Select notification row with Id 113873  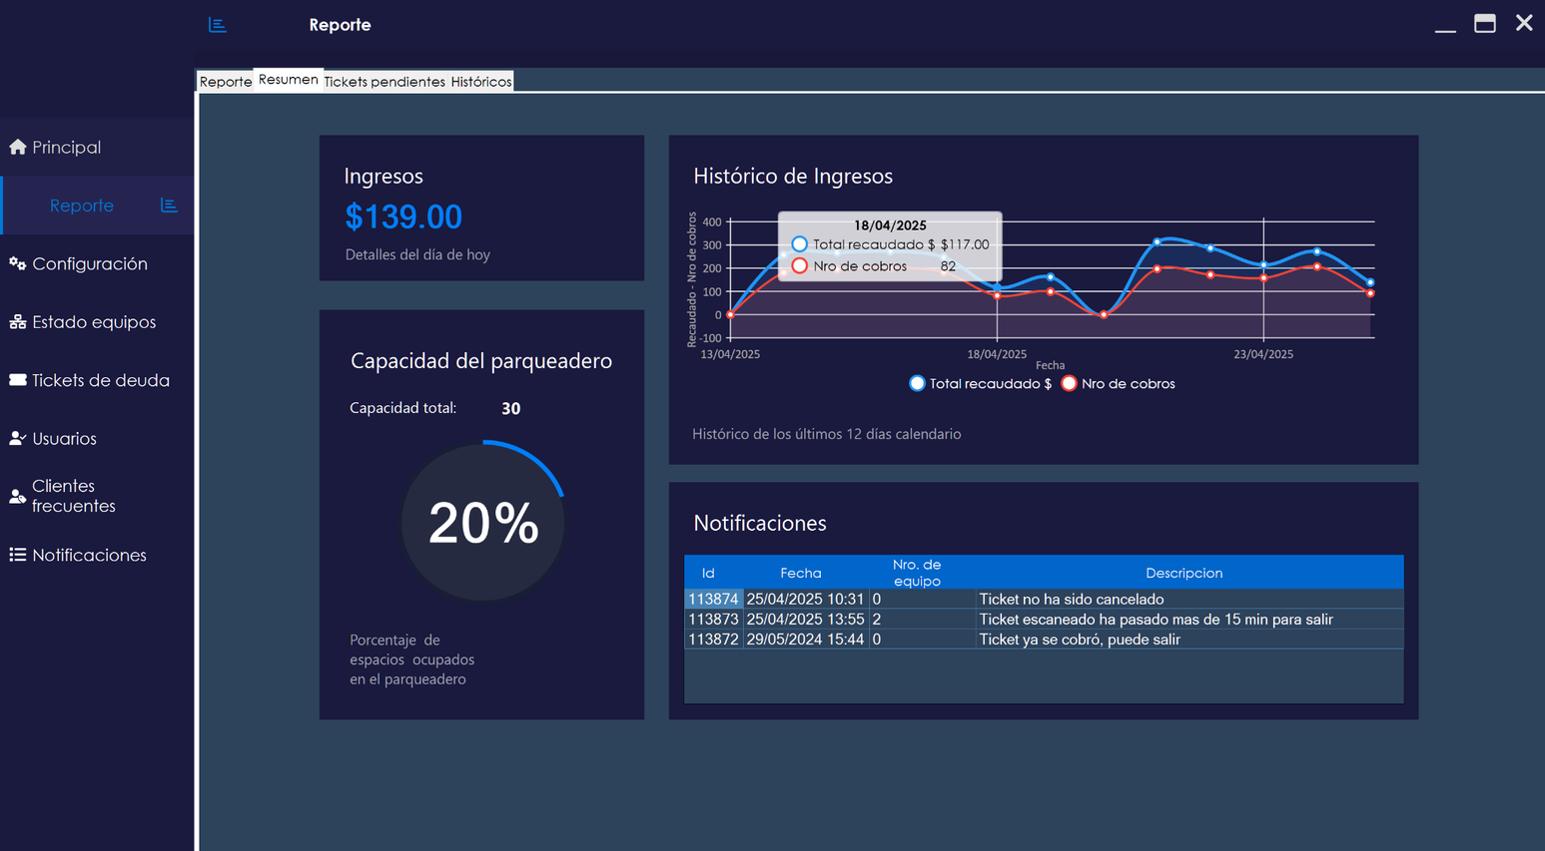(999, 619)
